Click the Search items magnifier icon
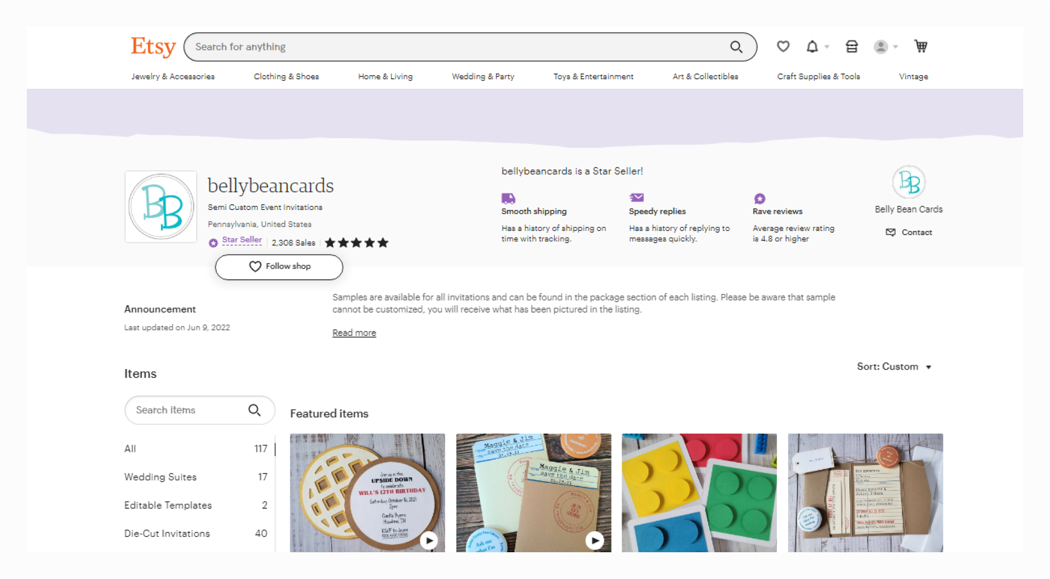The height and width of the screenshot is (579, 1050). click(x=255, y=410)
